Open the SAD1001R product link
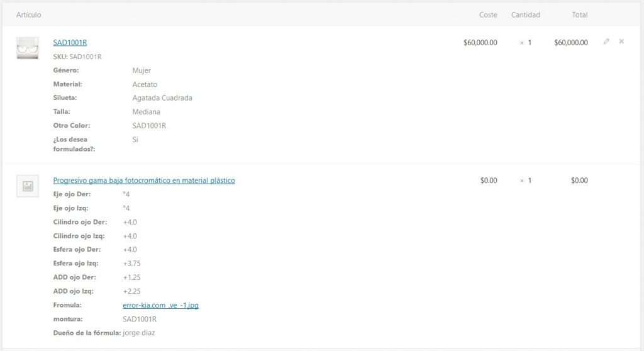This screenshot has height=351, width=644. [70, 43]
